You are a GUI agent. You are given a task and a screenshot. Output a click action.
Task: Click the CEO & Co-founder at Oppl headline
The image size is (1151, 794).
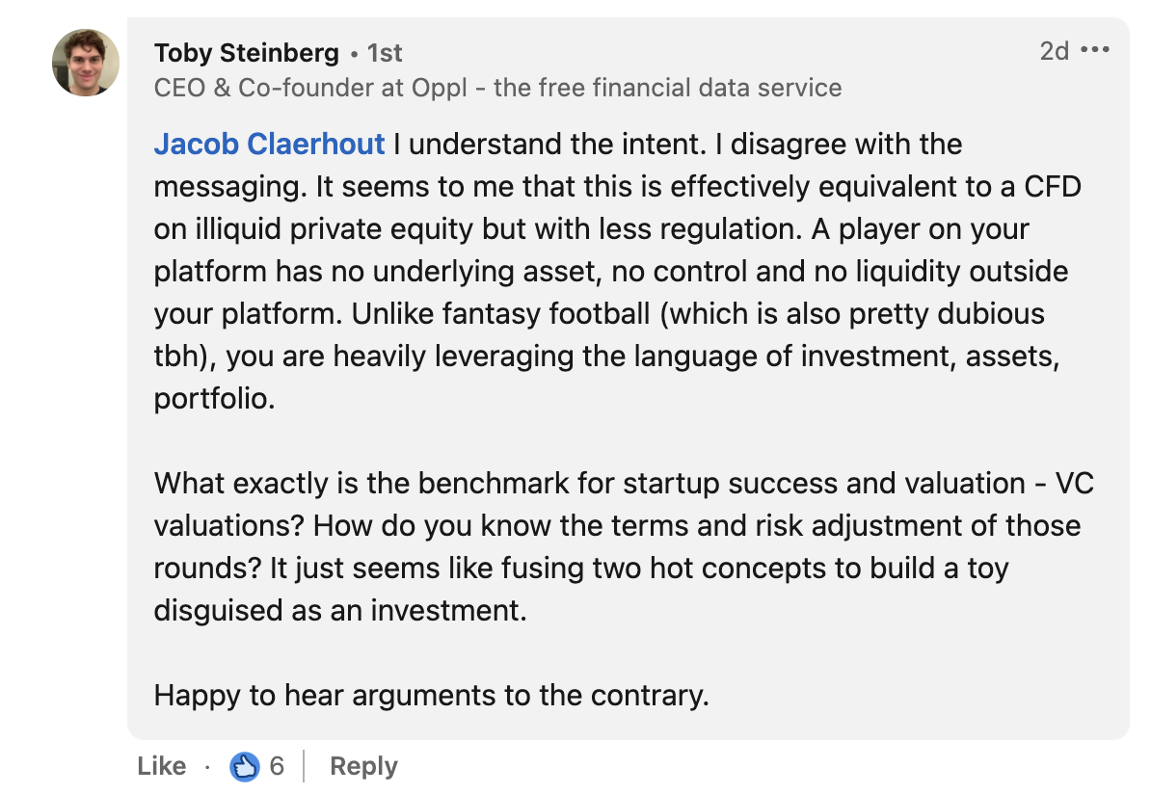pyautogui.click(x=497, y=88)
